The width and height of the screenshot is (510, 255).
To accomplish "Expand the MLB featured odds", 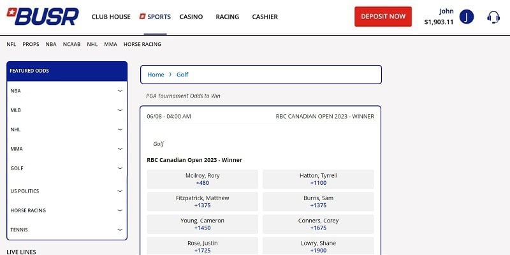I will tap(67, 110).
